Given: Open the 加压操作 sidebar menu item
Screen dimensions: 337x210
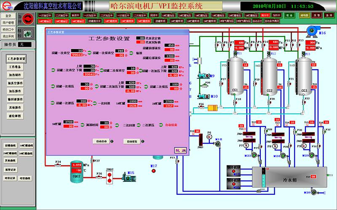Looking at the screenshot, I should pyautogui.click(x=16, y=91).
